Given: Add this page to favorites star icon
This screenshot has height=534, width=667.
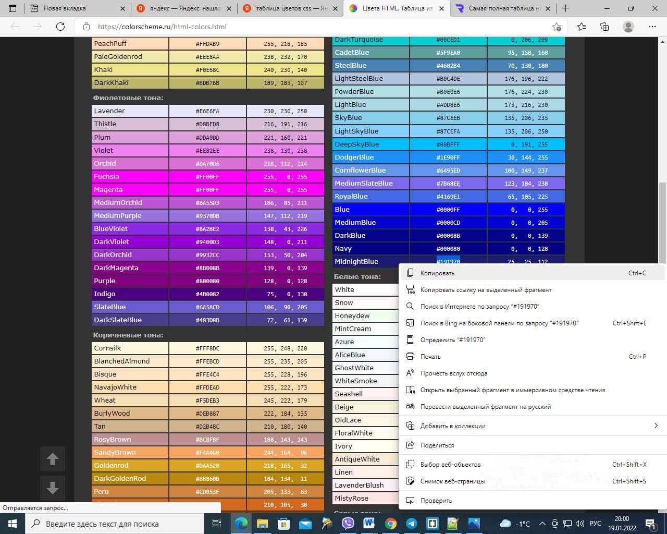Looking at the screenshot, I should click(x=557, y=27).
